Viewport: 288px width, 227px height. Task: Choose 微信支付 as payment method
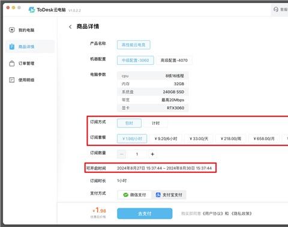coord(134,195)
